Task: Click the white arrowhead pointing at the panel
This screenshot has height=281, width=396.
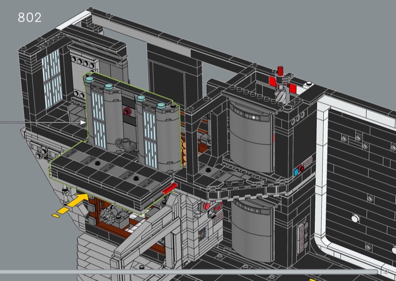Action: 83,122
